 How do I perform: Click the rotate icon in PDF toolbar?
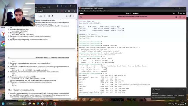point(52,16)
